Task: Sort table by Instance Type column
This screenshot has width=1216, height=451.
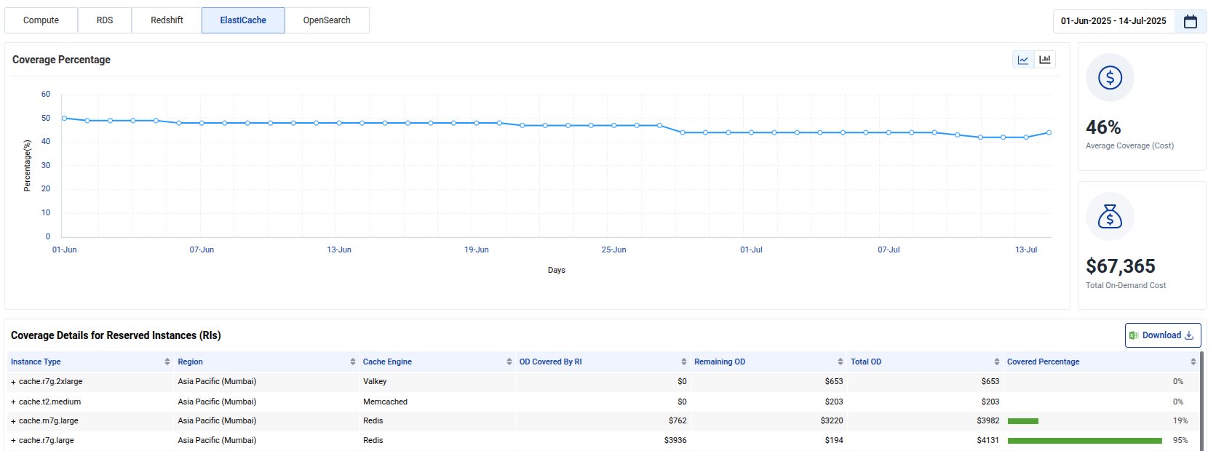Action: [x=167, y=362]
